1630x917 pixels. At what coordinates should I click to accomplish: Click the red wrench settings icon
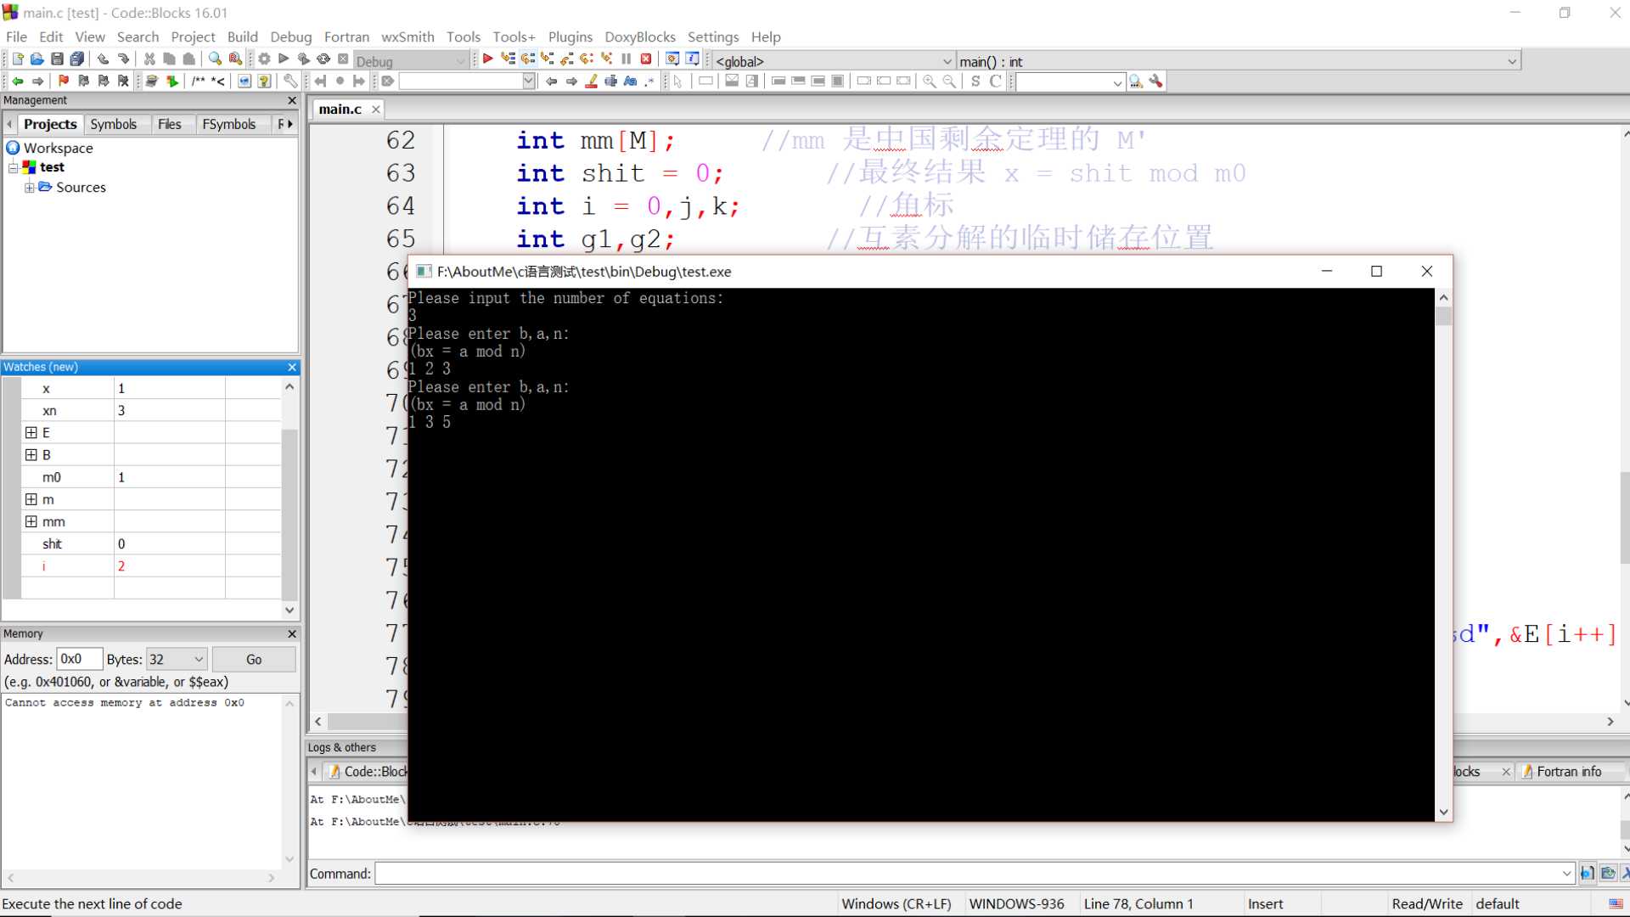pos(1155,81)
